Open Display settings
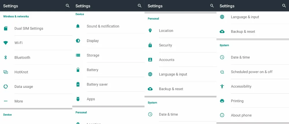Image resolution: width=289 pixels, height=124 pixels. coord(108,41)
